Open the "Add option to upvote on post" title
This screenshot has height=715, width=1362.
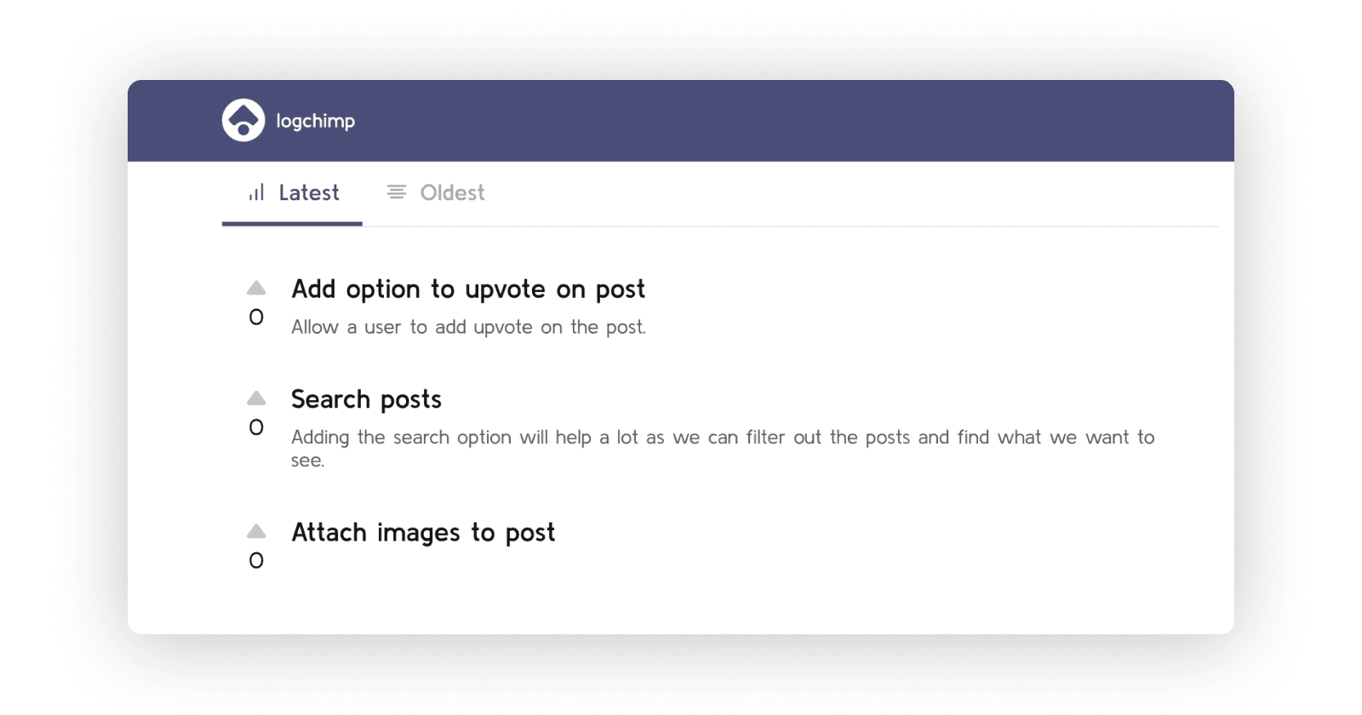[x=468, y=289]
